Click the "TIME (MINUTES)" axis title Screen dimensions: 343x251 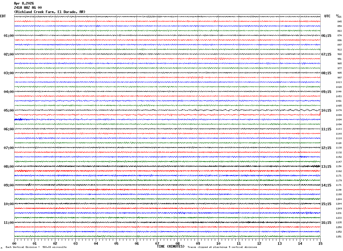pos(171,246)
